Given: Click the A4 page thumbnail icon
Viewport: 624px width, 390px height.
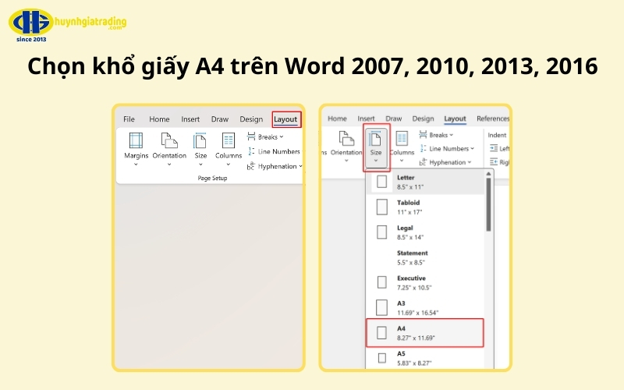Looking at the screenshot, I should pyautogui.click(x=381, y=333).
